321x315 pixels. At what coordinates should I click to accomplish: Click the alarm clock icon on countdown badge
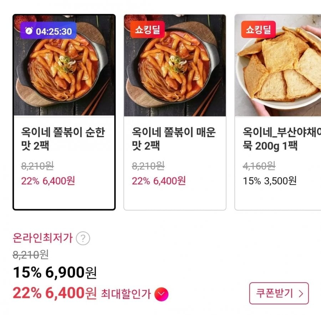[29, 31]
